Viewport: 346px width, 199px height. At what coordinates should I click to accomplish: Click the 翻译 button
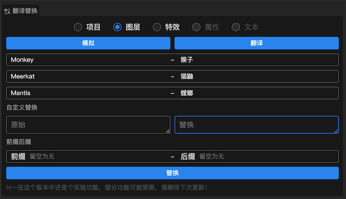coord(257,43)
